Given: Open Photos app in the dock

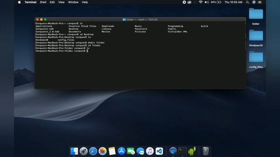Looking at the screenshot, I should (102, 151).
